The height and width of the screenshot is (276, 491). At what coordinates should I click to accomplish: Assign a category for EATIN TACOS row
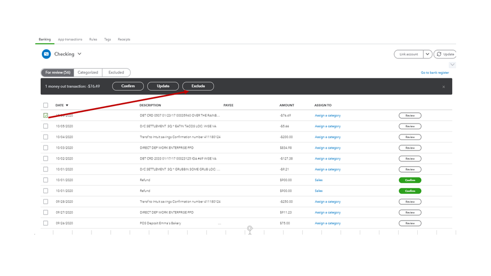pyautogui.click(x=327, y=126)
